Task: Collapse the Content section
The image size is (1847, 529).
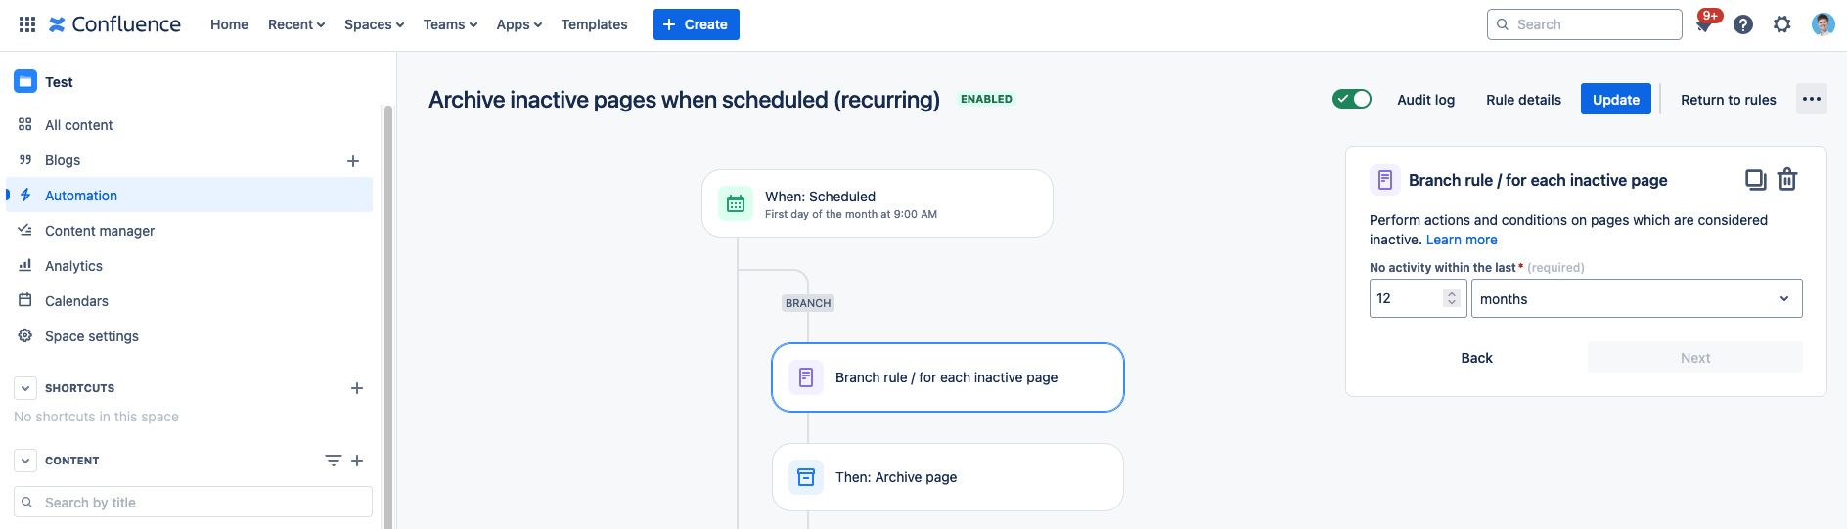Action: pyautogui.click(x=25, y=461)
